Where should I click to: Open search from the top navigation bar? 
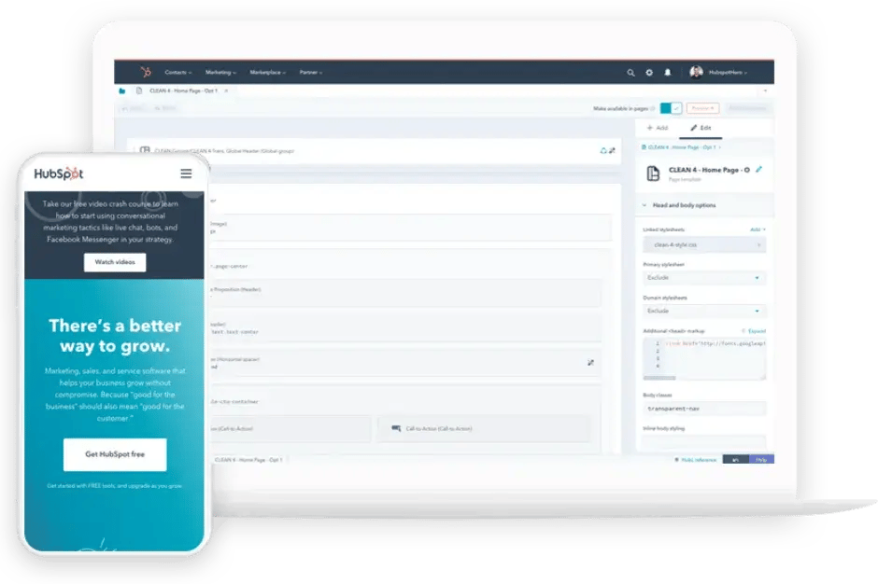coord(632,71)
